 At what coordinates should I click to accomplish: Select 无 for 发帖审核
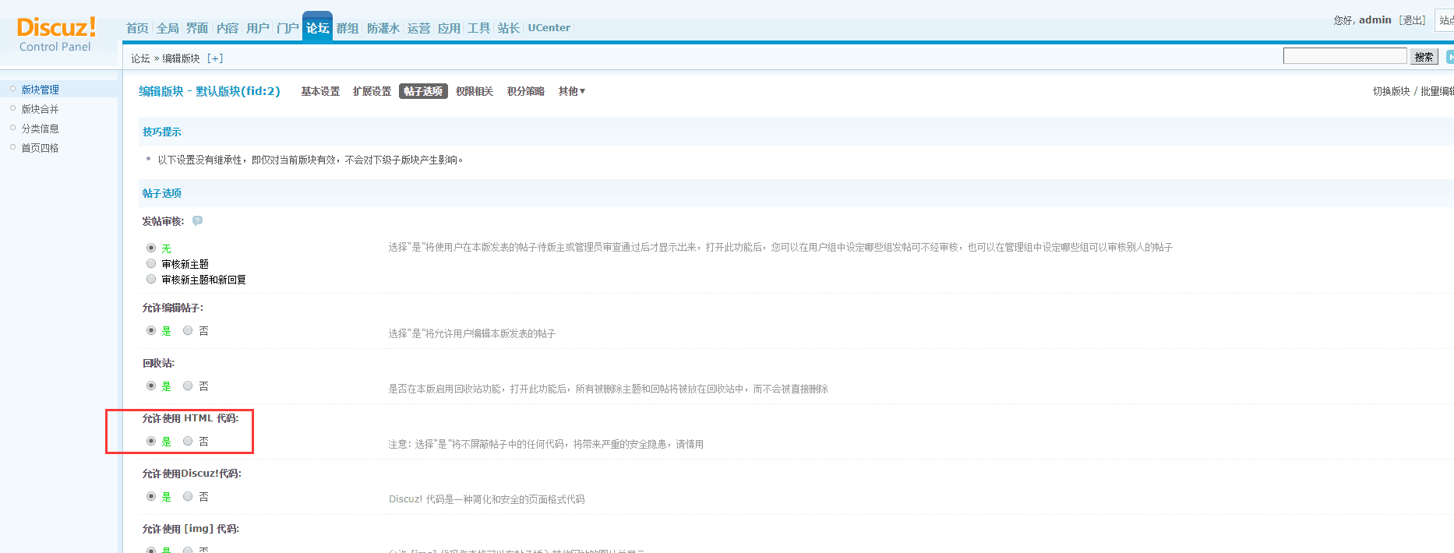click(151, 248)
